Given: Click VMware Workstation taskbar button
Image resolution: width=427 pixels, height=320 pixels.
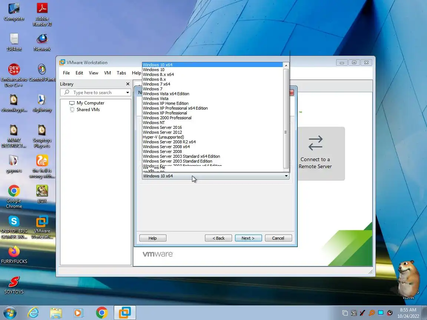Looking at the screenshot, I should pos(125,313).
